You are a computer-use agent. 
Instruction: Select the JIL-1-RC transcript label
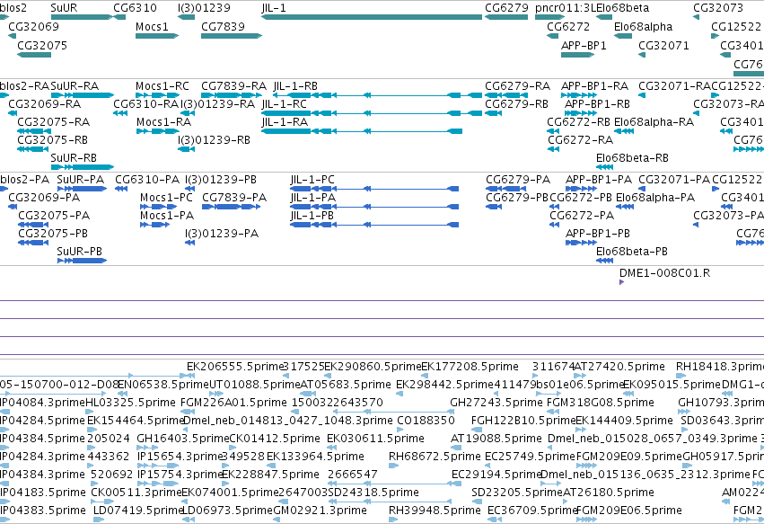pyautogui.click(x=285, y=104)
